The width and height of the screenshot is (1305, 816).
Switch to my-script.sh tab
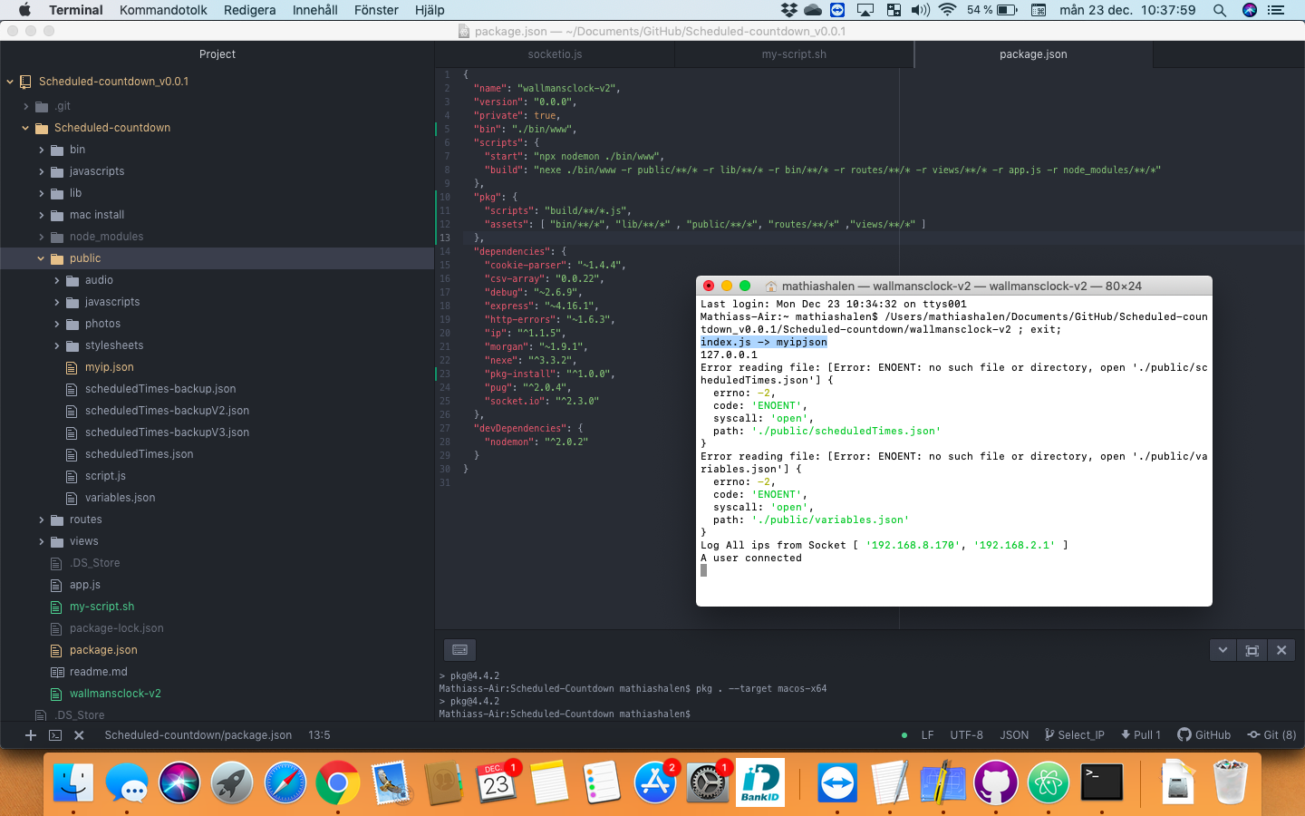[794, 54]
